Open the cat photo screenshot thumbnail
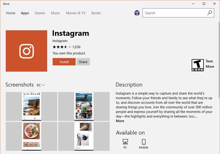The height and width of the screenshot is (154, 220). click(x=84, y=136)
